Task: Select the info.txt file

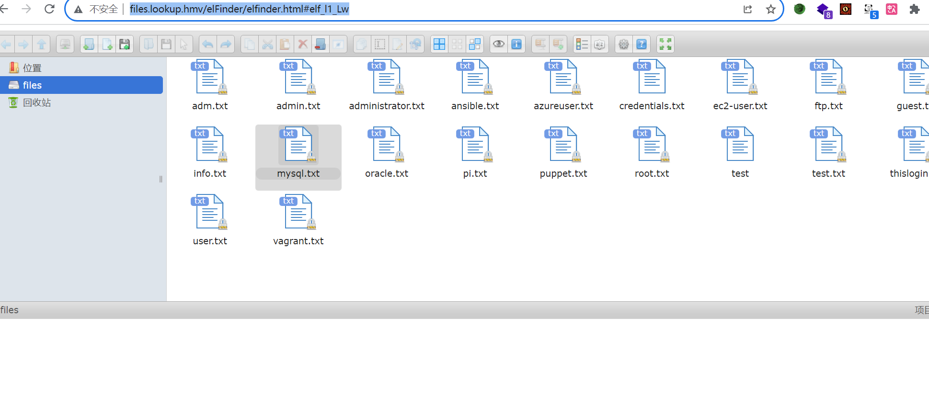Action: pos(210,153)
